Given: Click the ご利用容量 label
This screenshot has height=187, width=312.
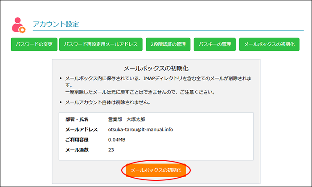Looking at the screenshot, I should coord(77,140).
